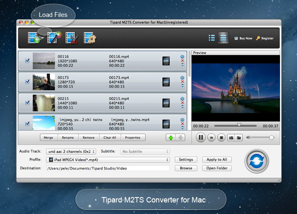Switch to thumbnail row view icon

(223, 38)
